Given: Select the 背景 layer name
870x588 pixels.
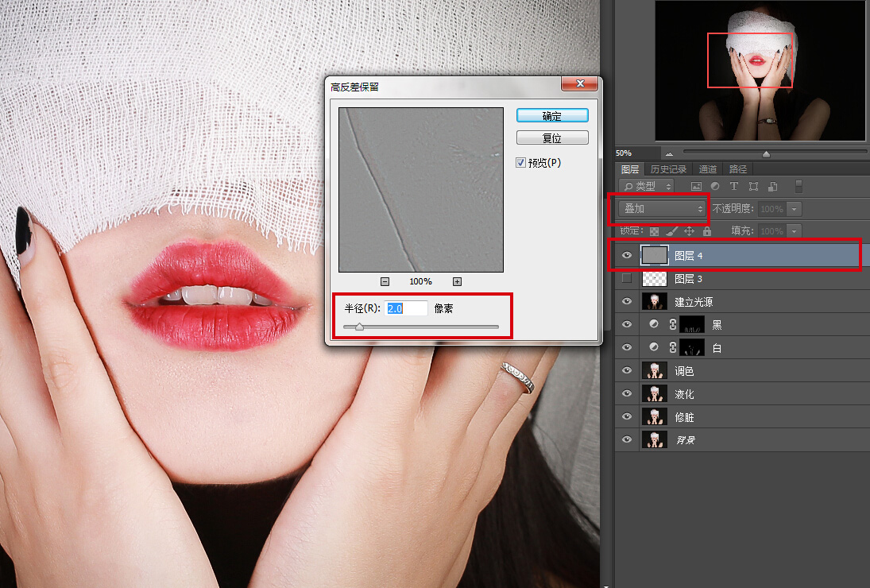Looking at the screenshot, I should 685,440.
